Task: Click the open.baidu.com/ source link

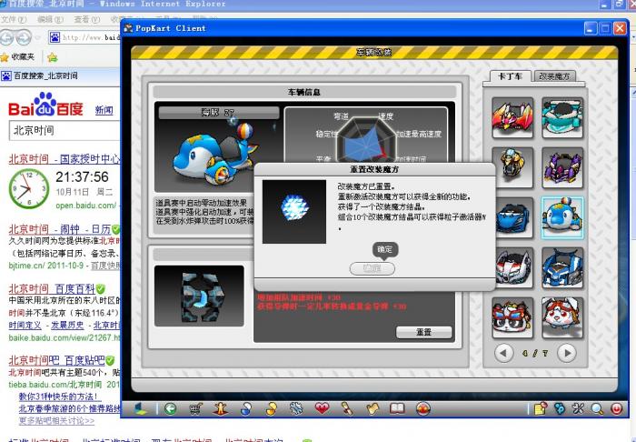Action: pyautogui.click(x=86, y=206)
